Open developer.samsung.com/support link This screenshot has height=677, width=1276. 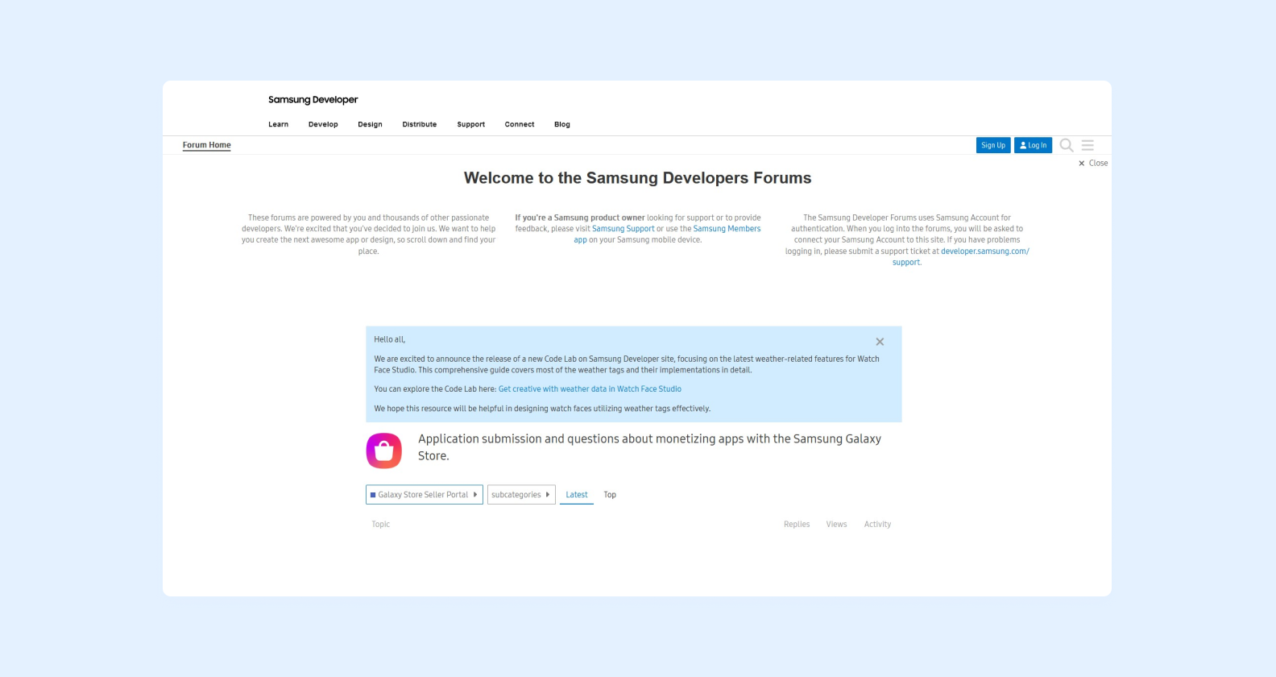[984, 251]
